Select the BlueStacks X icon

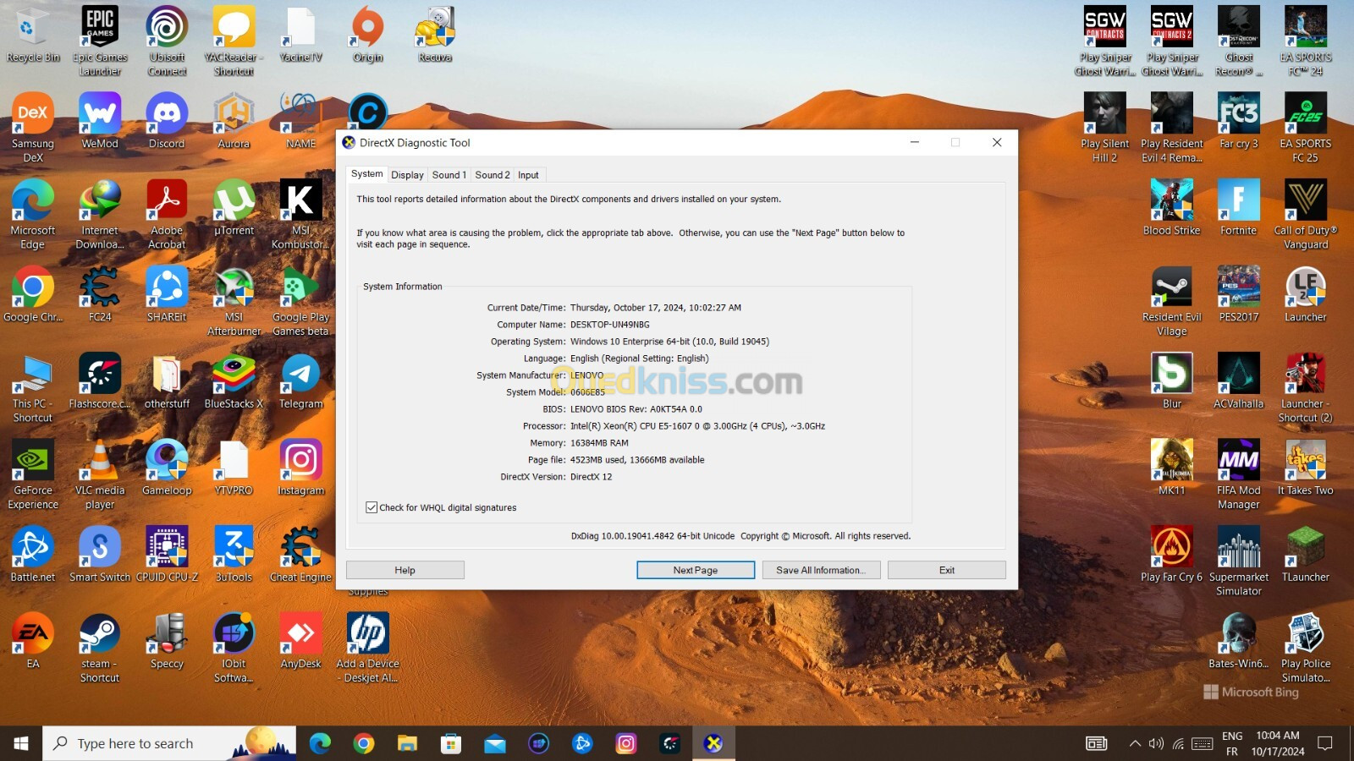click(234, 380)
